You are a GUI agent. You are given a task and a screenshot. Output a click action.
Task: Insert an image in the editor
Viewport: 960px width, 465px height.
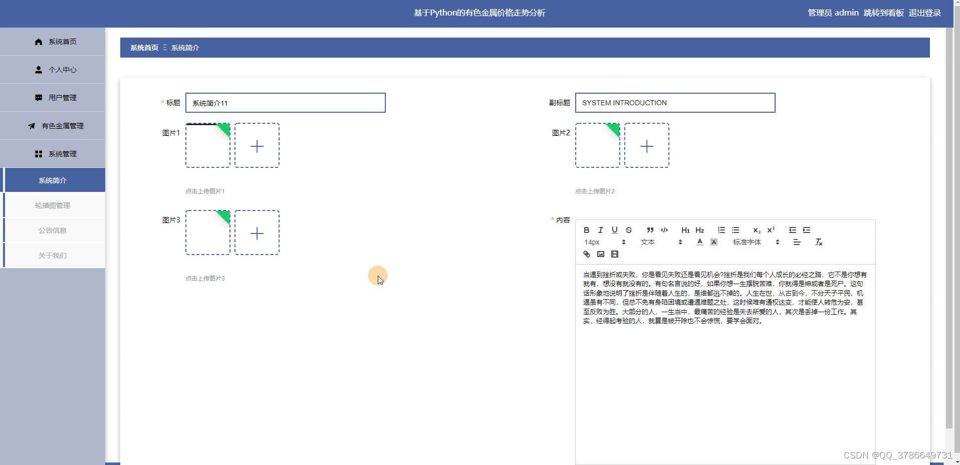[600, 254]
